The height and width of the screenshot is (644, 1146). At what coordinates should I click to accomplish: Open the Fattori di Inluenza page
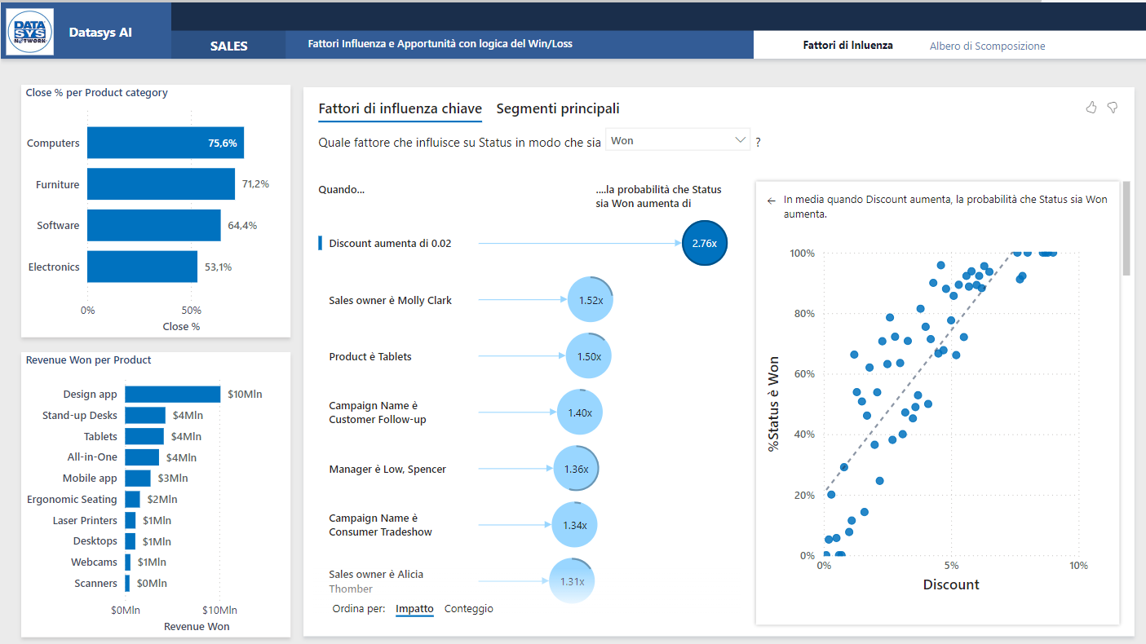[x=847, y=46]
